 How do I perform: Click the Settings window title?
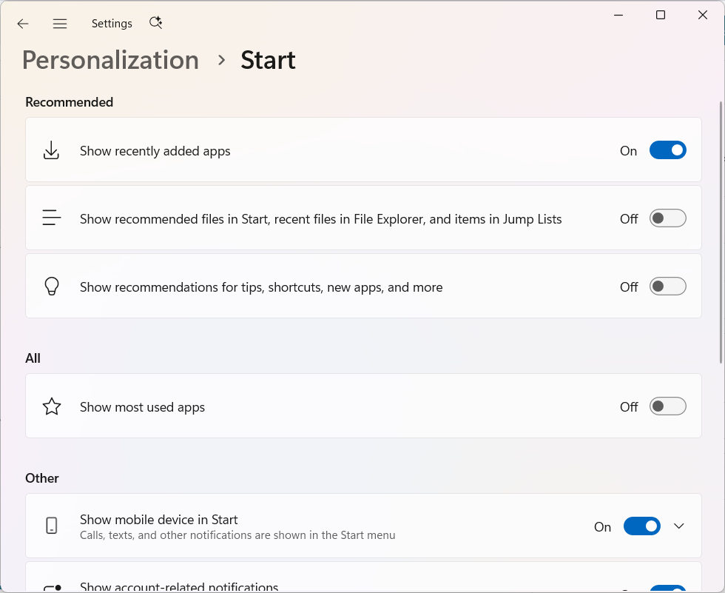point(112,24)
